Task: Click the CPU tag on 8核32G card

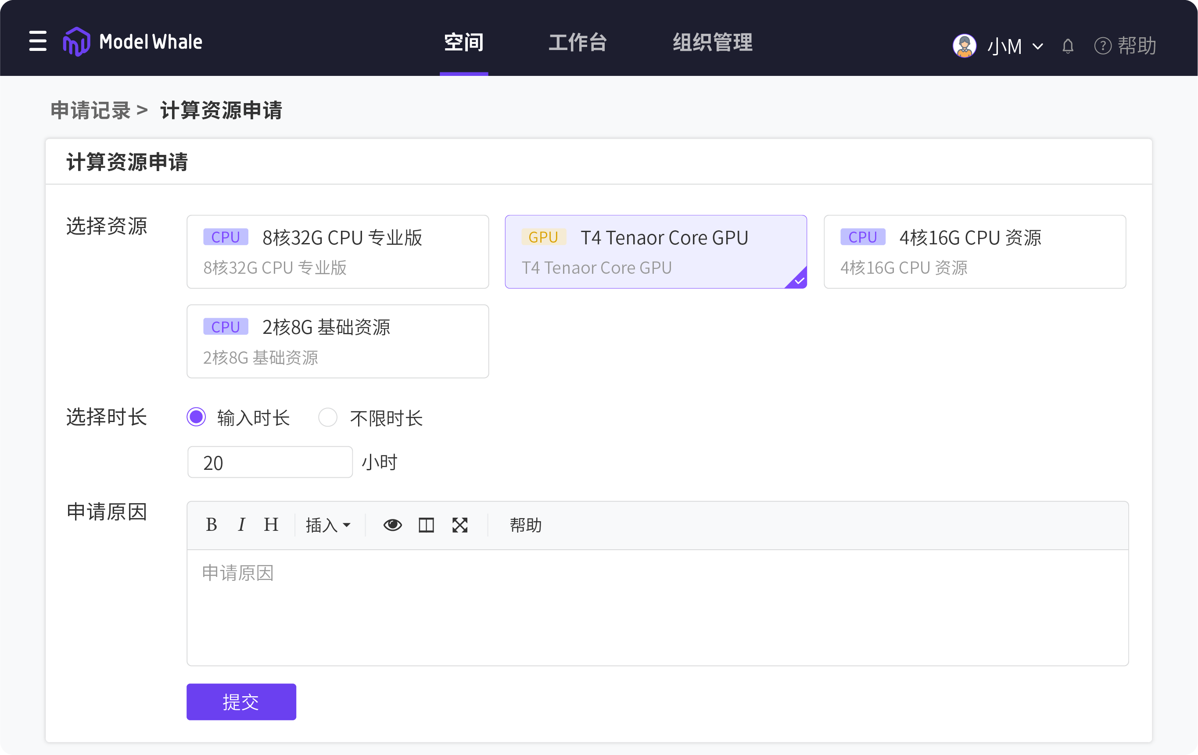Action: (x=226, y=237)
